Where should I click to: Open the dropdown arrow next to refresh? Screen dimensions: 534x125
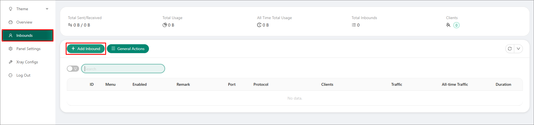518,49
